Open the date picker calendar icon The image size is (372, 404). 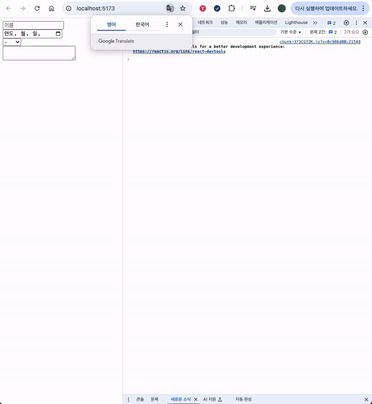tap(58, 34)
